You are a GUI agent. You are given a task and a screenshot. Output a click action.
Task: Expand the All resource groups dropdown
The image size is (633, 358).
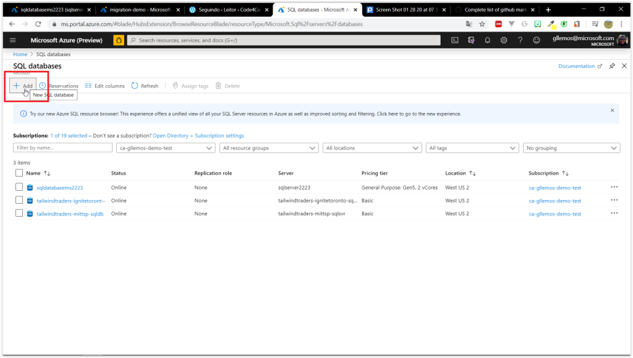(x=269, y=148)
